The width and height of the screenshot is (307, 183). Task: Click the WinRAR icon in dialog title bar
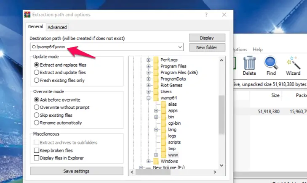pos(28,15)
